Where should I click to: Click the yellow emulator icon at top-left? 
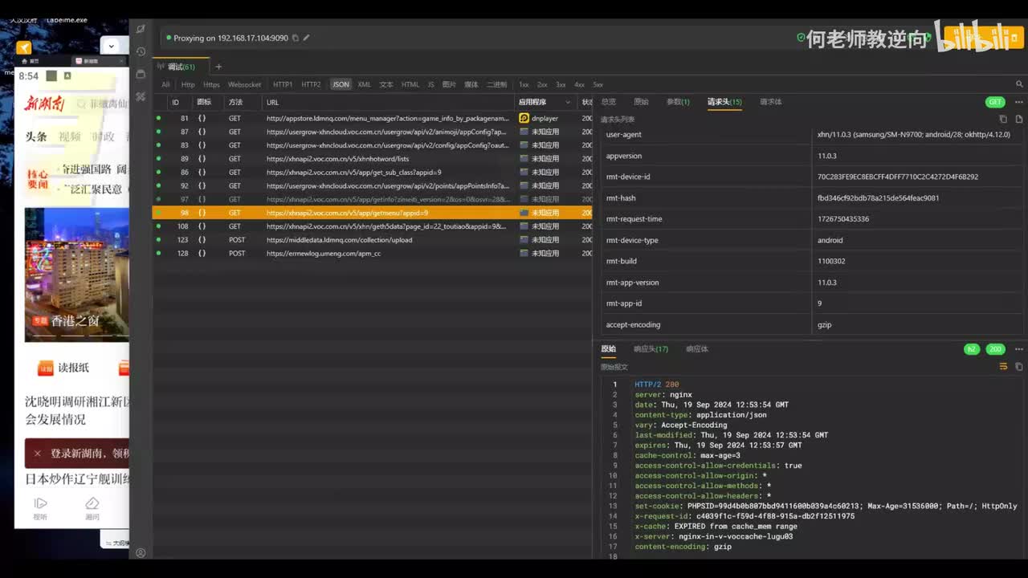tap(23, 47)
